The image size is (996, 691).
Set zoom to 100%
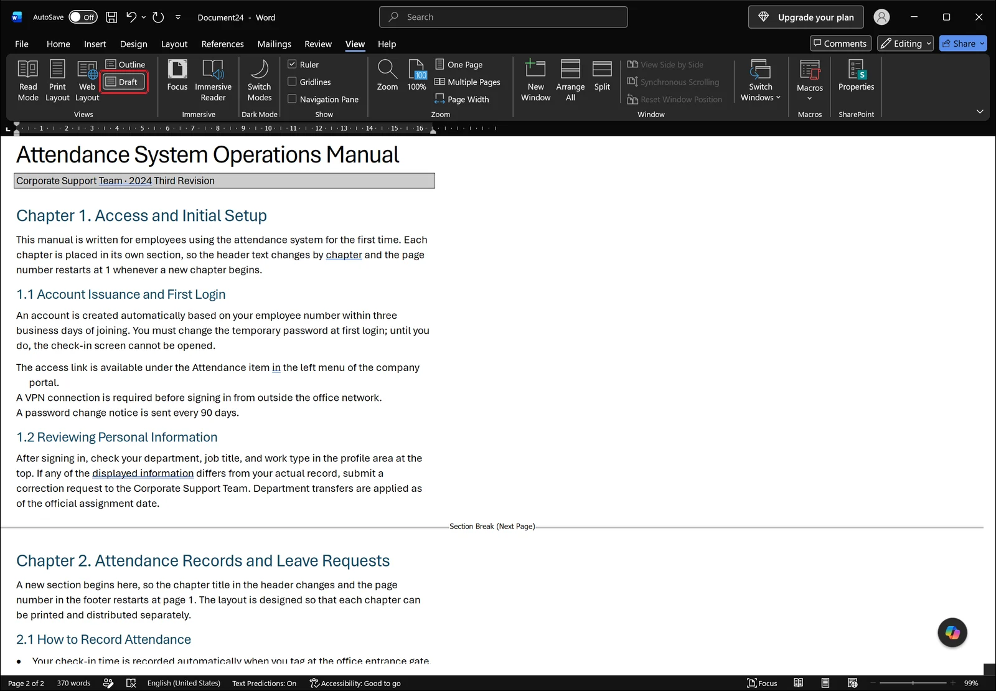tap(416, 75)
